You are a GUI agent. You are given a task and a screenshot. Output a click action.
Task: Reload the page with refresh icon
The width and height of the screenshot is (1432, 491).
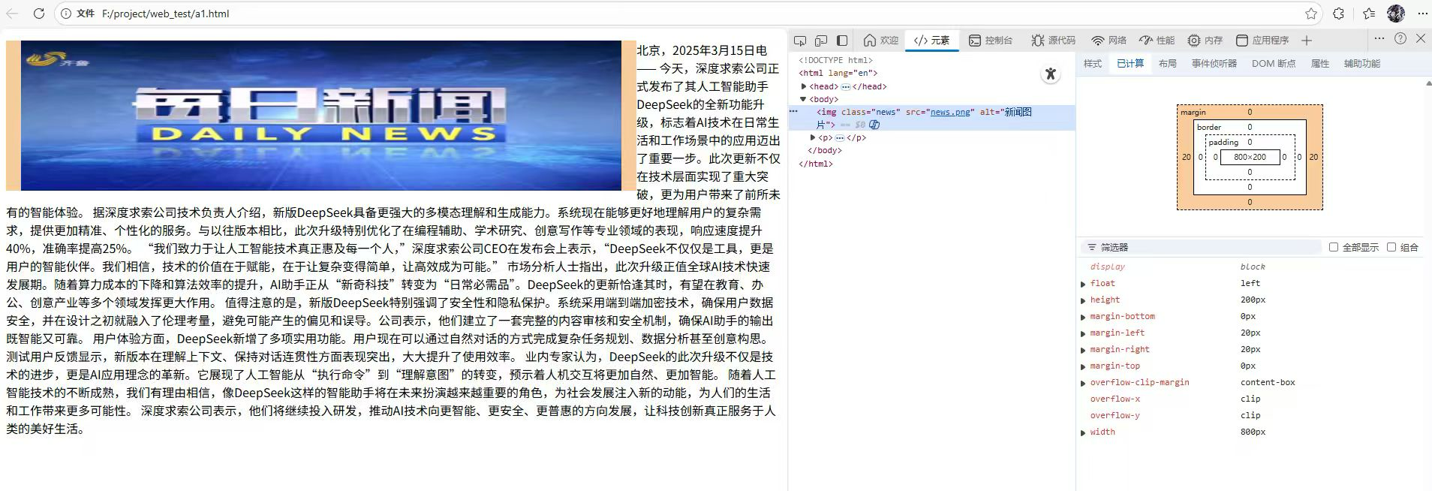click(39, 14)
